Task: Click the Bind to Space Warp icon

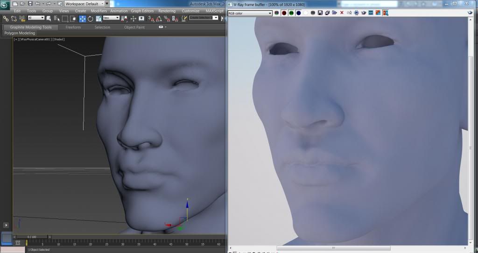Action: pyautogui.click(x=22, y=19)
